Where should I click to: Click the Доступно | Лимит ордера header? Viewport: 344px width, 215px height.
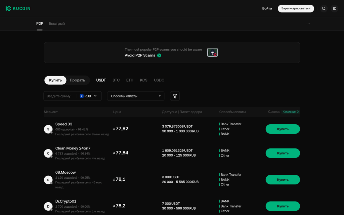pyautogui.click(x=182, y=112)
